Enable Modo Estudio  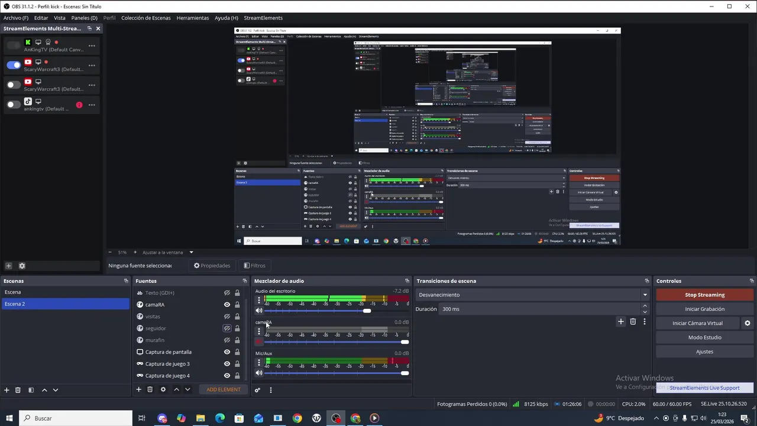(704, 337)
